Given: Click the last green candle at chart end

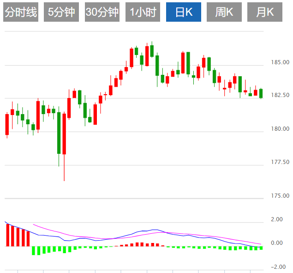Looking at the screenshot, I should point(261,93).
